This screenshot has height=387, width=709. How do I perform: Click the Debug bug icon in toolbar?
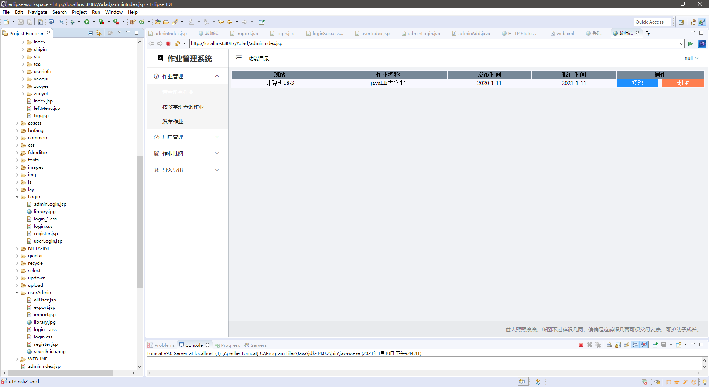(x=72, y=22)
